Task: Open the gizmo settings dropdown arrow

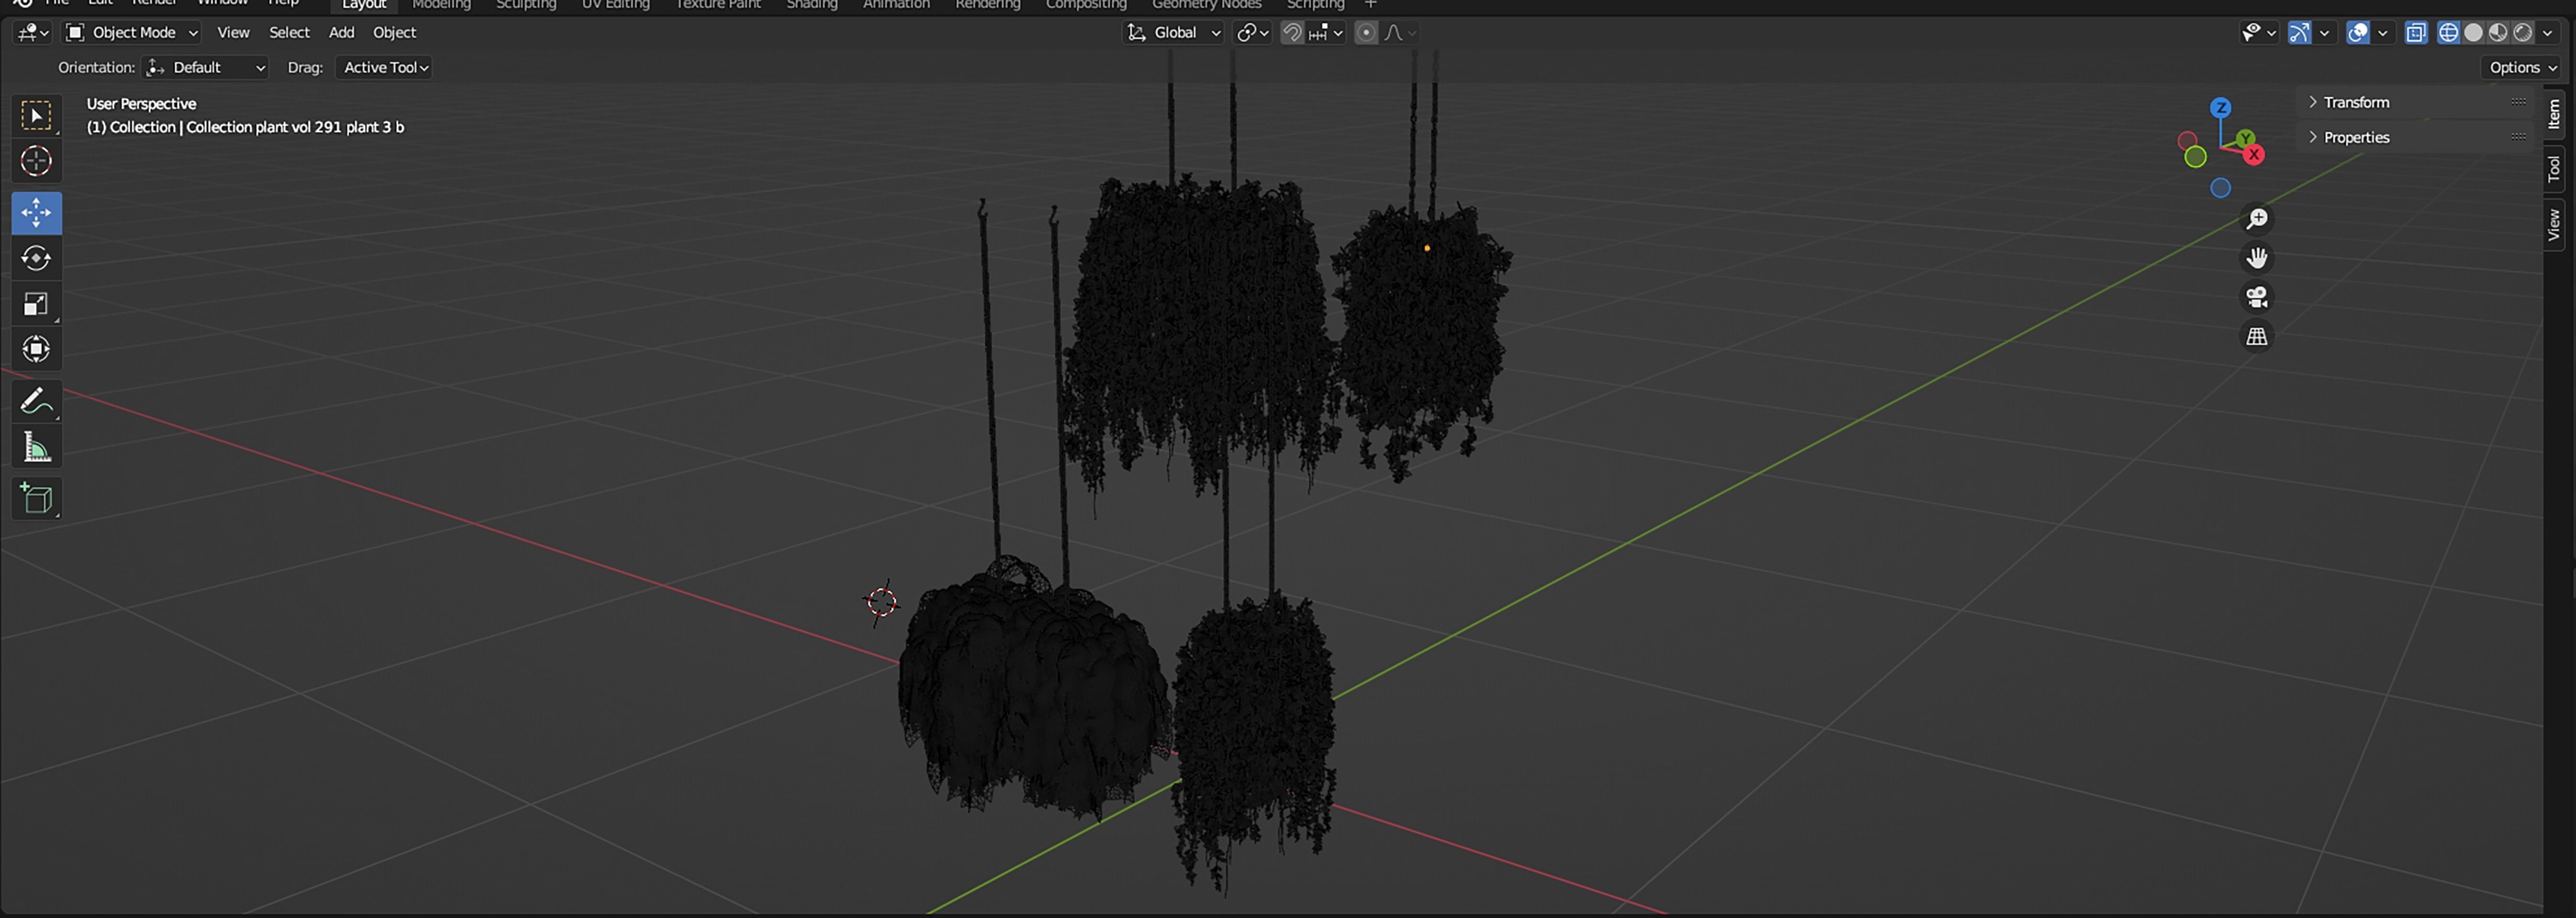Action: tap(2324, 33)
